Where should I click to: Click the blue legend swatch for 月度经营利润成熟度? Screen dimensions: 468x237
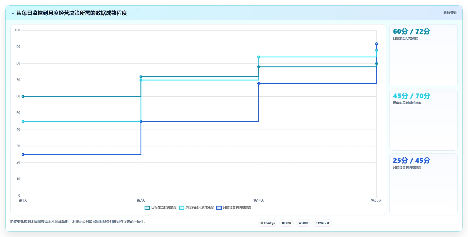point(219,208)
